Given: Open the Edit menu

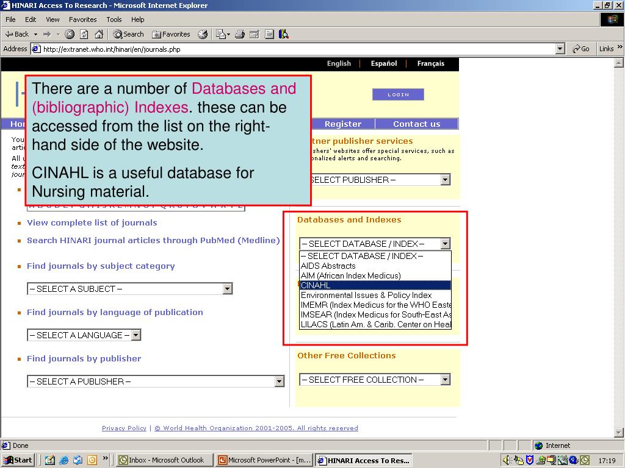Looking at the screenshot, I should 31,19.
